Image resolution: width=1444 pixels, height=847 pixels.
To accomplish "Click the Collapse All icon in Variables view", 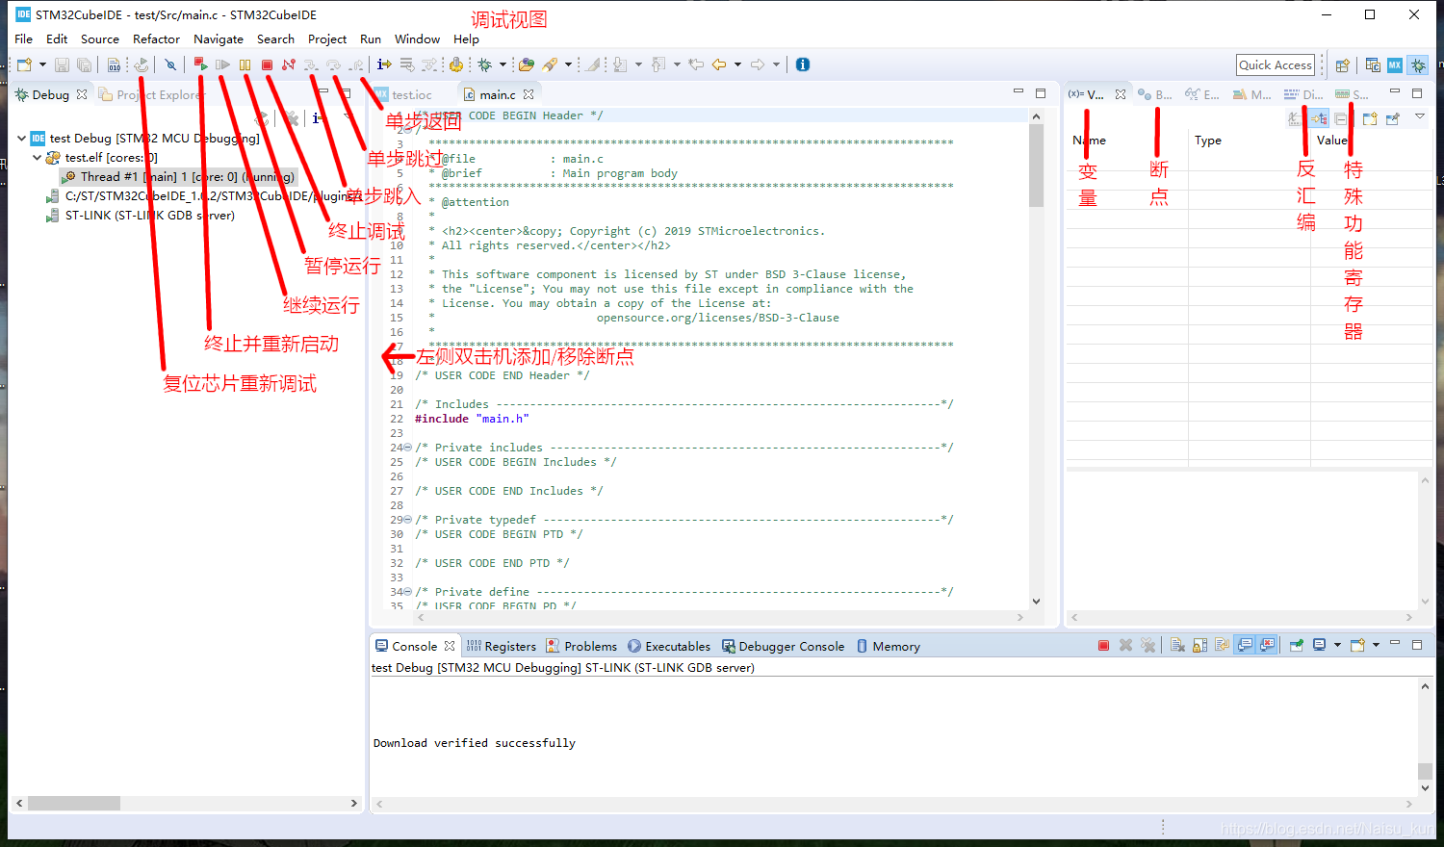I will pos(1341,118).
